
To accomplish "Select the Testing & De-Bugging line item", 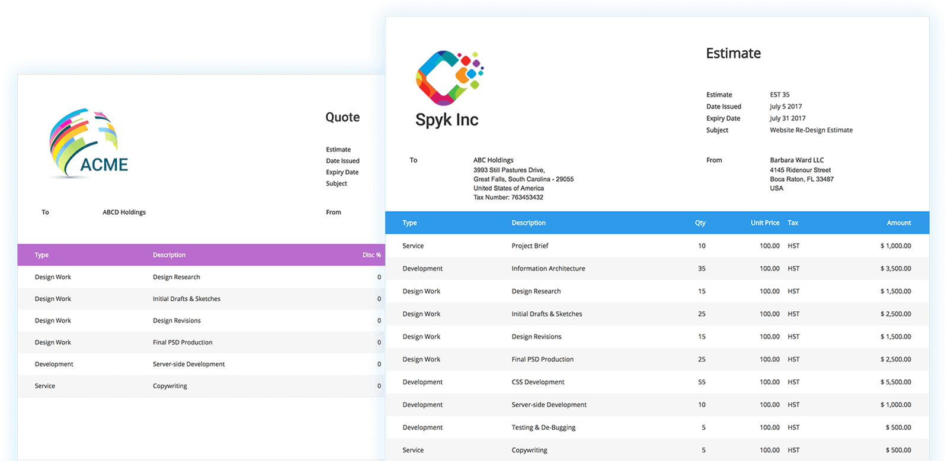I will click(543, 427).
